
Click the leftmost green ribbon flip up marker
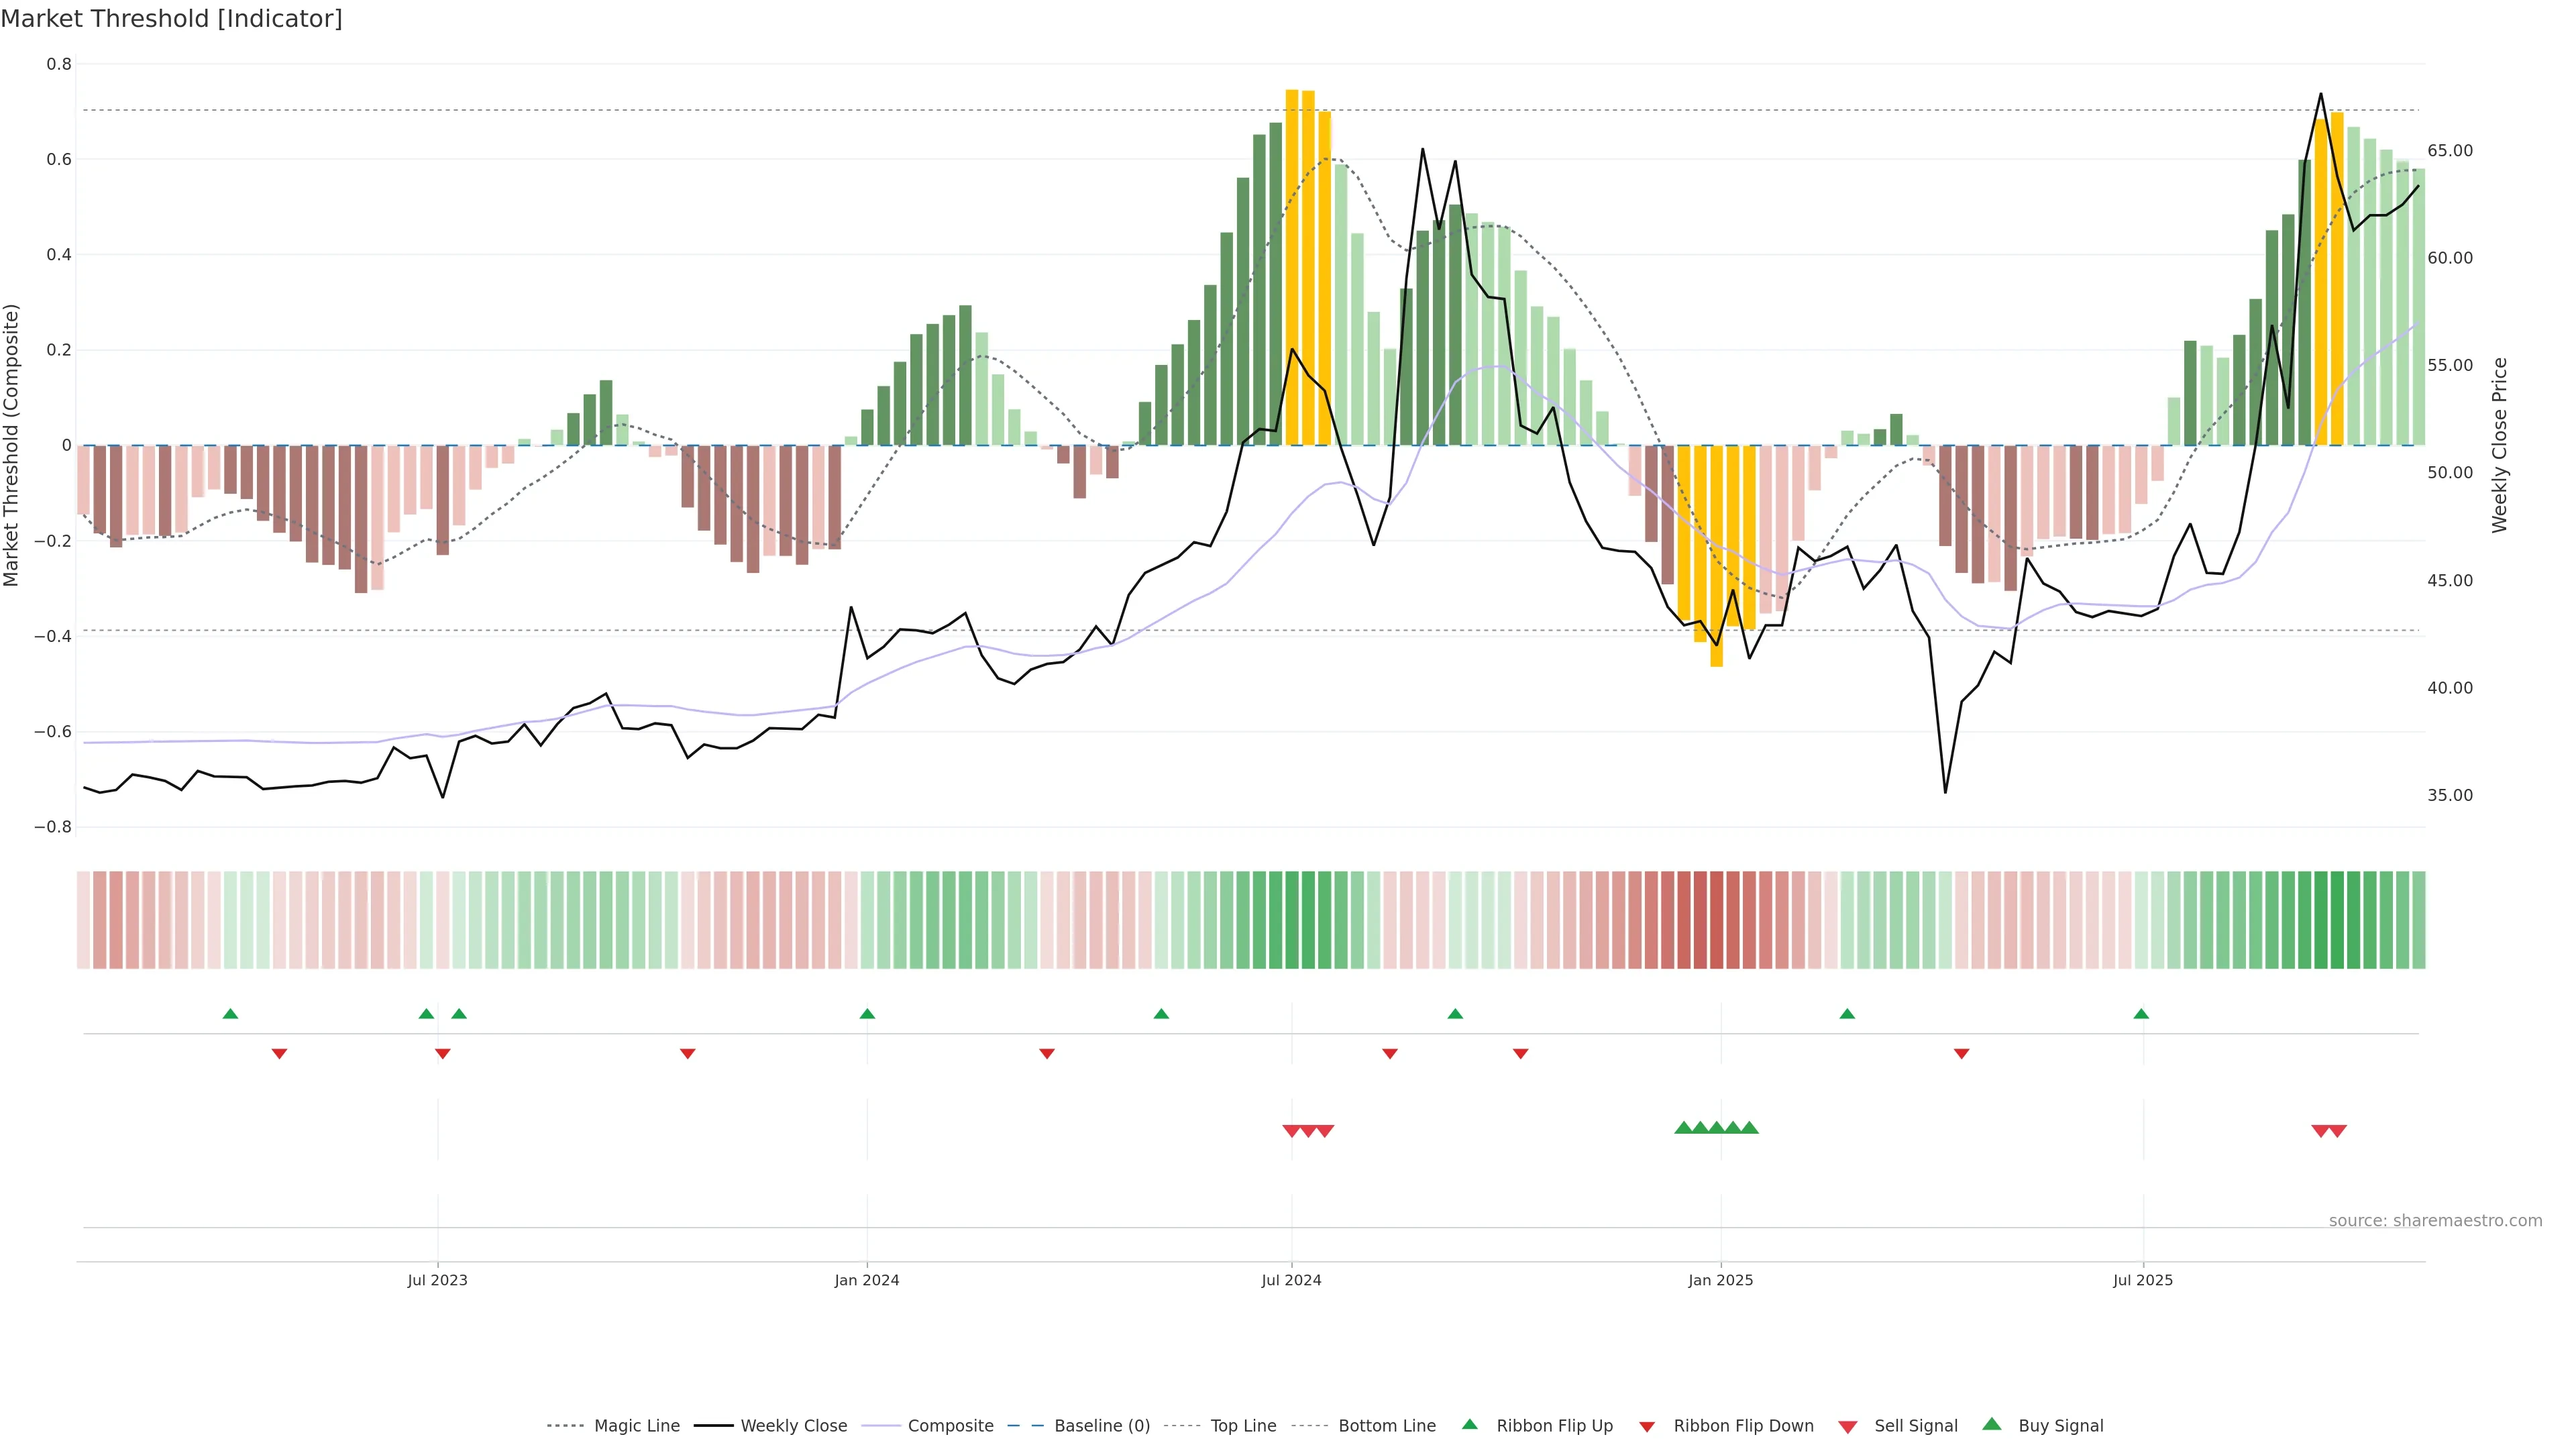click(x=230, y=1014)
